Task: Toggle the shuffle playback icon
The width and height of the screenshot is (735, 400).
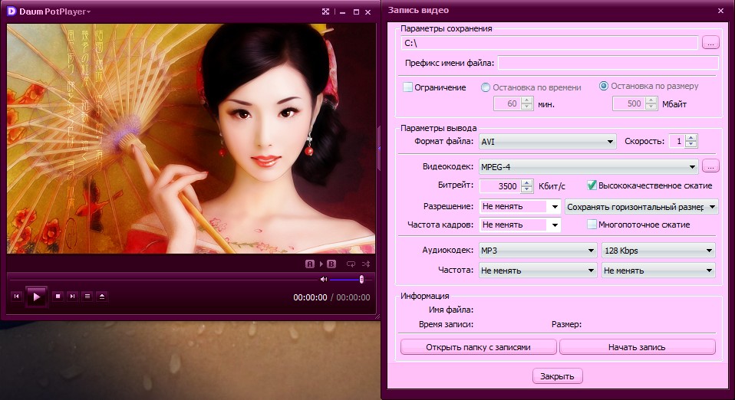Action: (x=366, y=264)
